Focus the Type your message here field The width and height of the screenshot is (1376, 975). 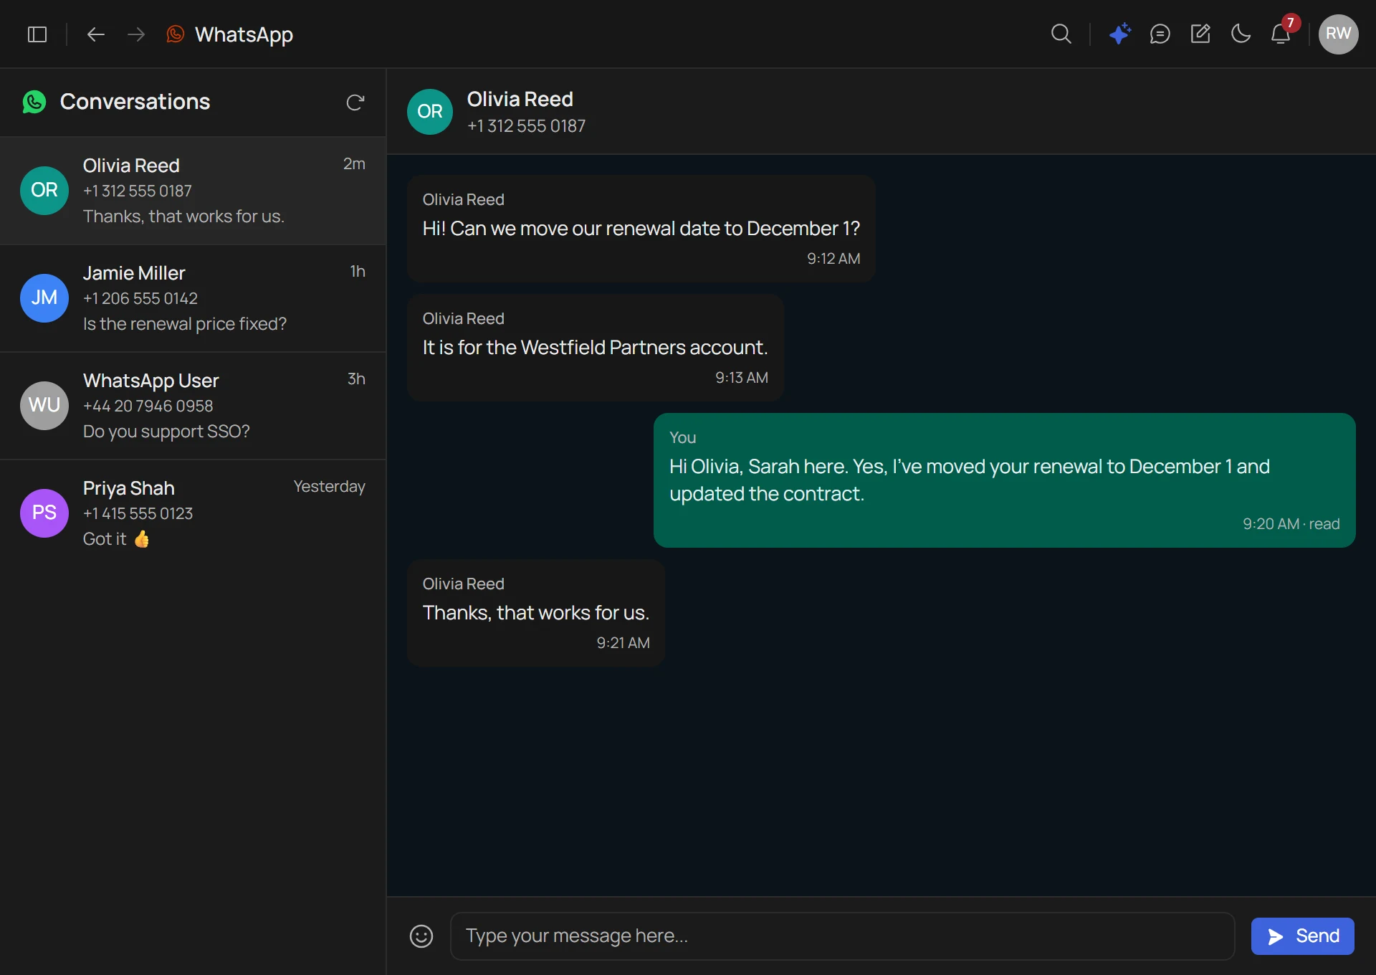click(842, 936)
